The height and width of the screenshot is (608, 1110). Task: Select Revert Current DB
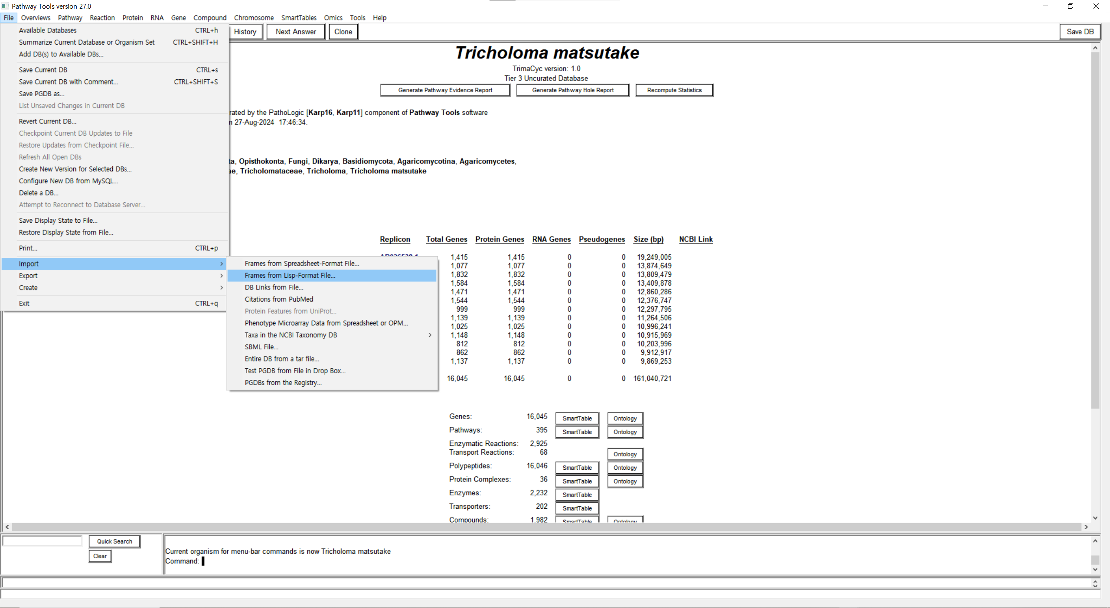click(x=114, y=121)
